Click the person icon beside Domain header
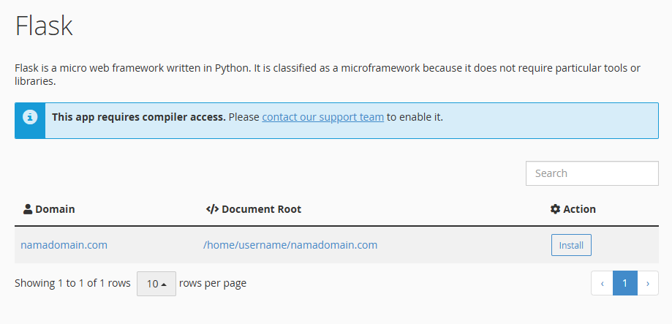 [x=28, y=209]
